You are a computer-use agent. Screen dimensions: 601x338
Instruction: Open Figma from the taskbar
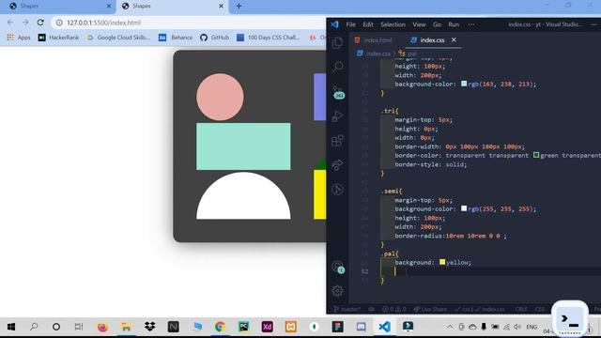[x=338, y=327]
